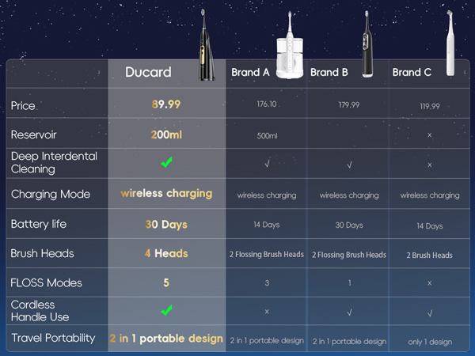475x356 pixels.
Task: Click the Brand C price 119.99
Action: (430, 106)
